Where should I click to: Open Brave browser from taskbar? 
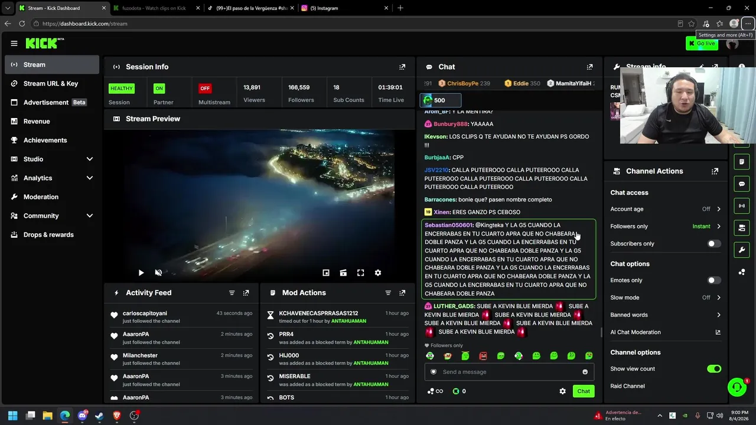[117, 416]
